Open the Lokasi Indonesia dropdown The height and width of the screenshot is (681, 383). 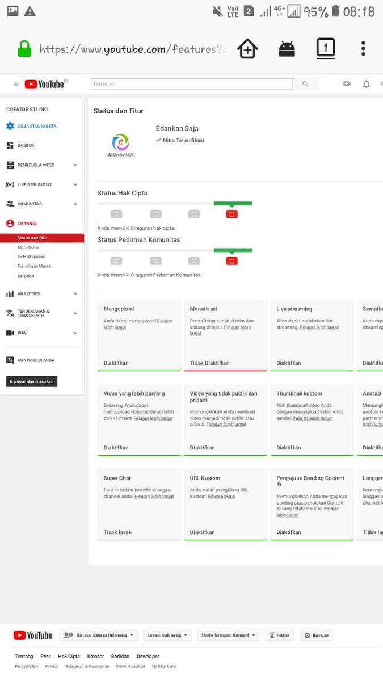click(x=167, y=636)
